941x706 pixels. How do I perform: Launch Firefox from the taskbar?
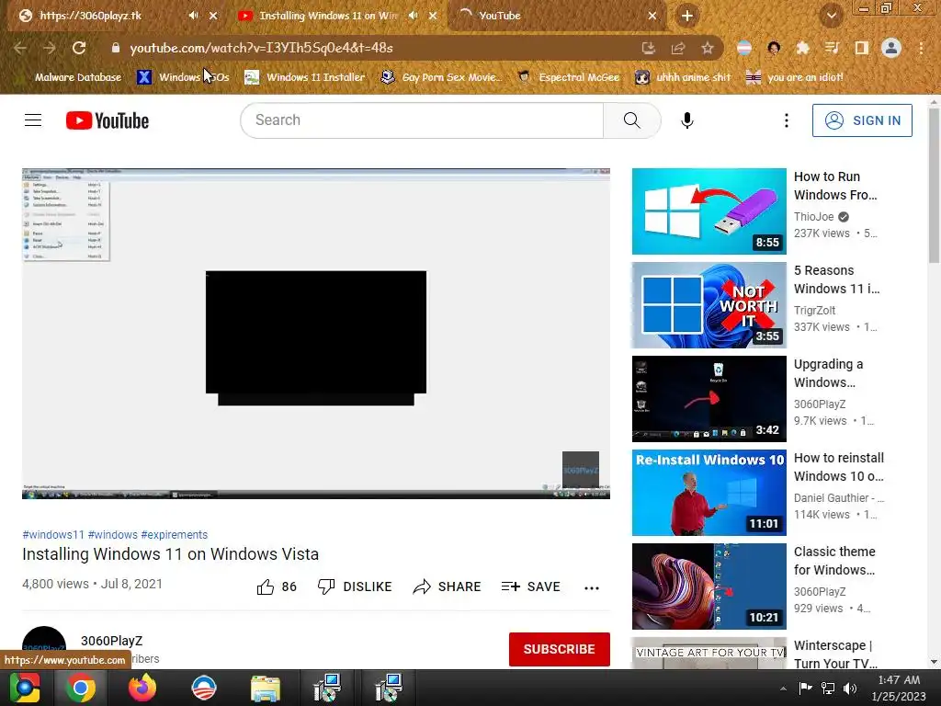point(142,688)
